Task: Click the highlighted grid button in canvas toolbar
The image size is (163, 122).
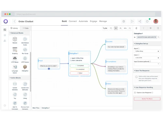Action: click(116, 28)
